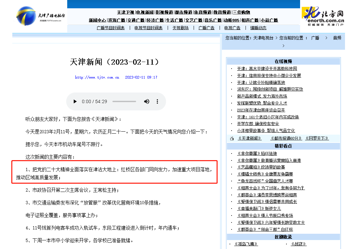Click the 天津：高水平建设天开高教科技园 news link
348x249 pixels.
click(266, 69)
